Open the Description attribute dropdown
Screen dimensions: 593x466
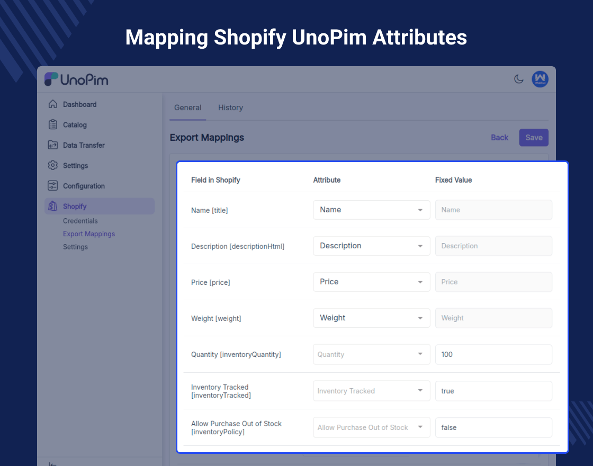(x=371, y=246)
